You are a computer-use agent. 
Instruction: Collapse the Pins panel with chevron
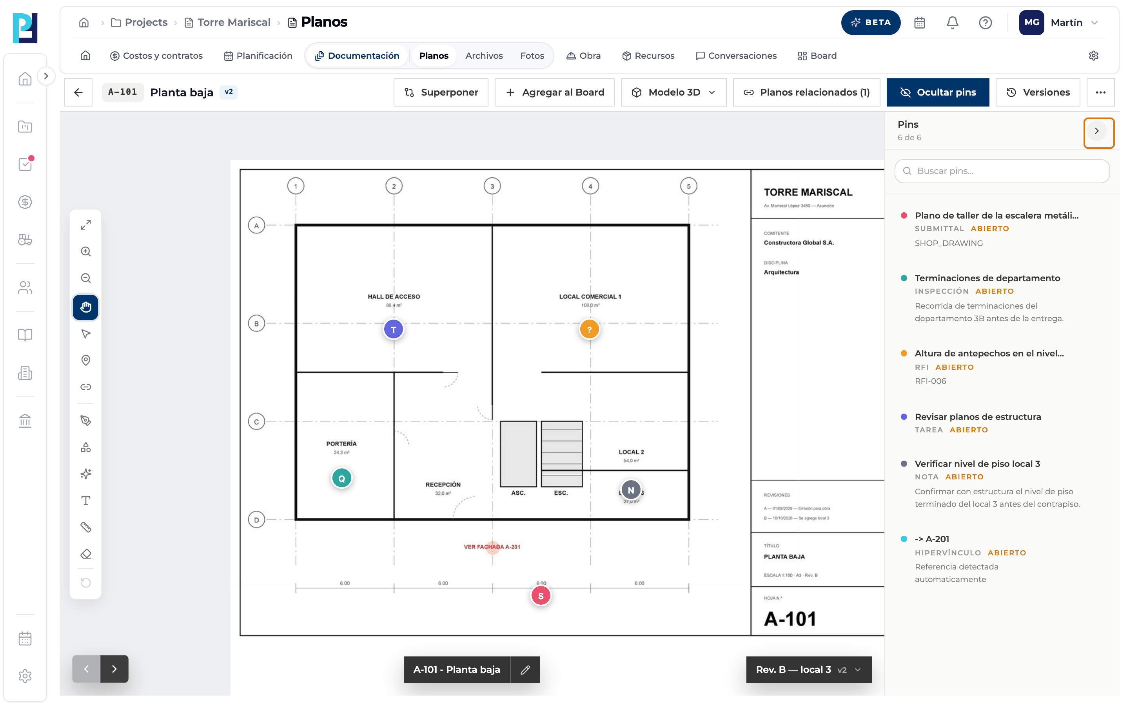[x=1099, y=131]
